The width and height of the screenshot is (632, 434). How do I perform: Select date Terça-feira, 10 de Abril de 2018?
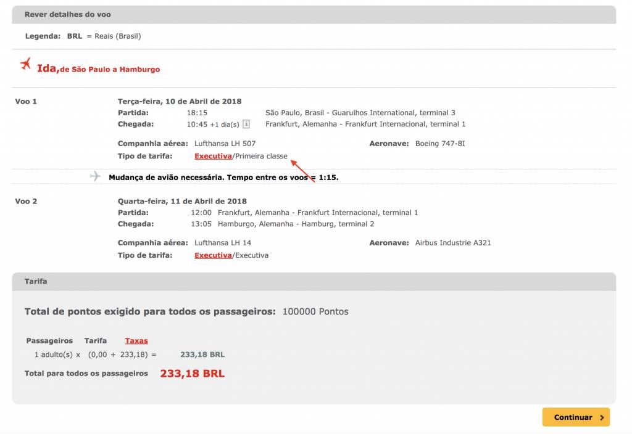tap(180, 102)
